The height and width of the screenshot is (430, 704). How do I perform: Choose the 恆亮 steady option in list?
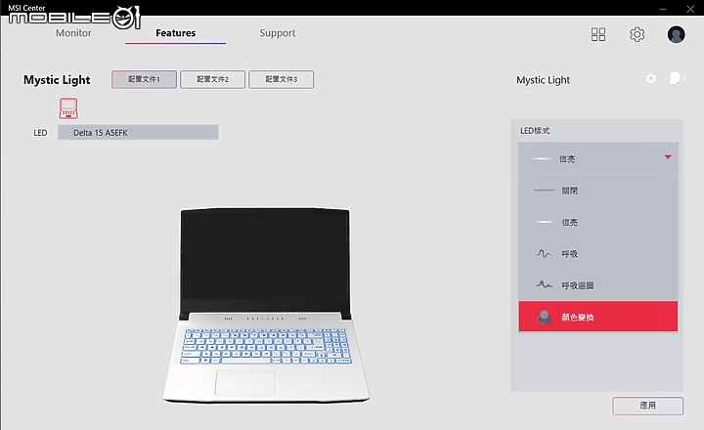(598, 222)
